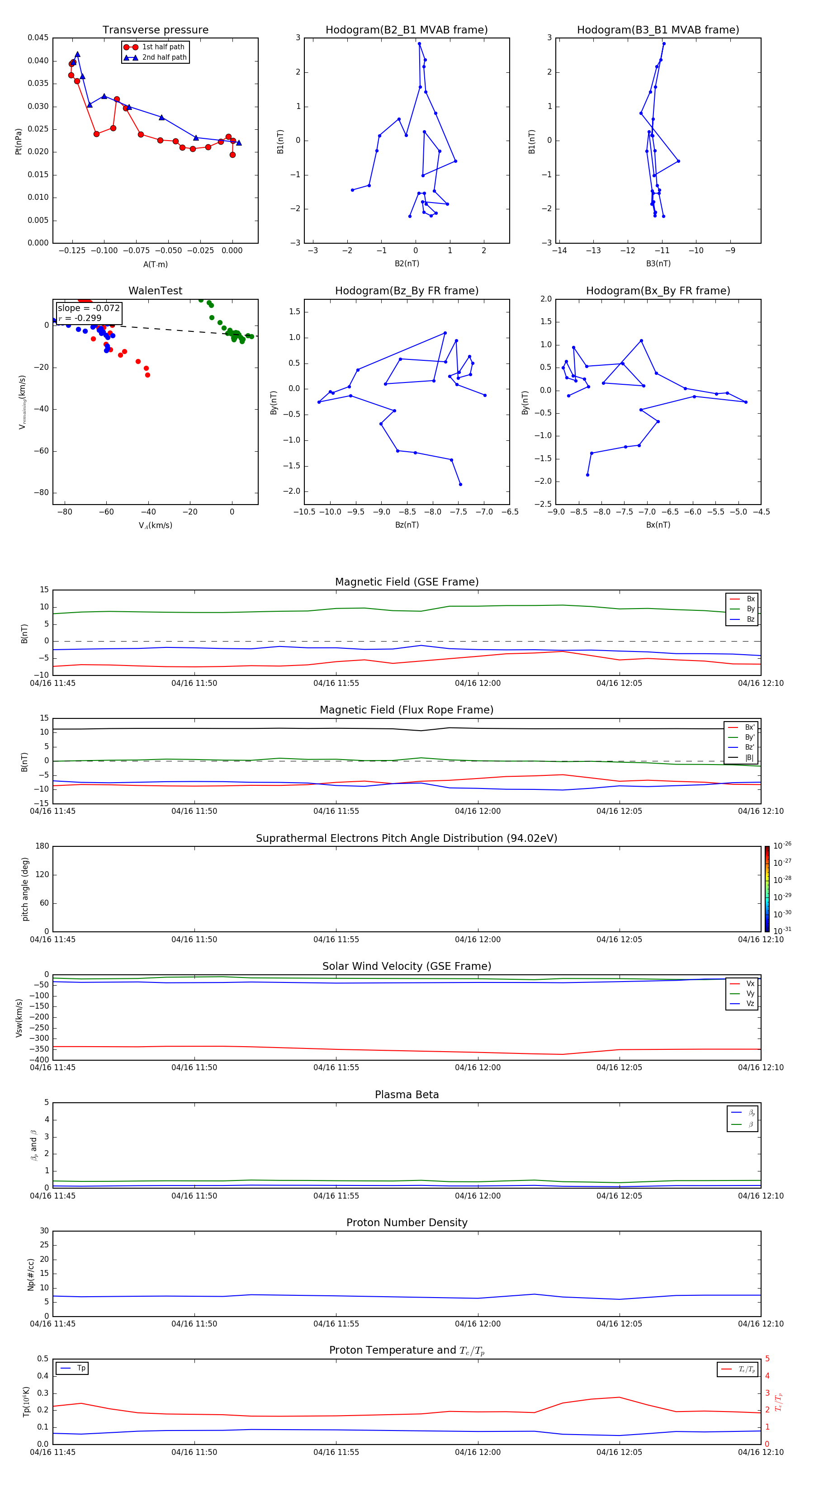The image size is (814, 1492).
Task: Click the Vy legend entry in velocity plot
Action: coord(742,994)
